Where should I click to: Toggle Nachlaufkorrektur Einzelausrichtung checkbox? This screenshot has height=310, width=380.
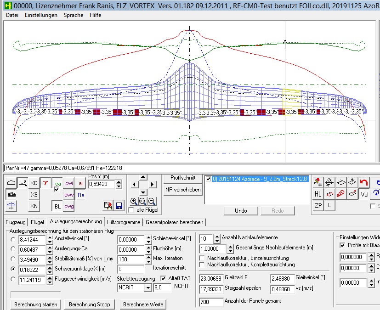coord(203,258)
